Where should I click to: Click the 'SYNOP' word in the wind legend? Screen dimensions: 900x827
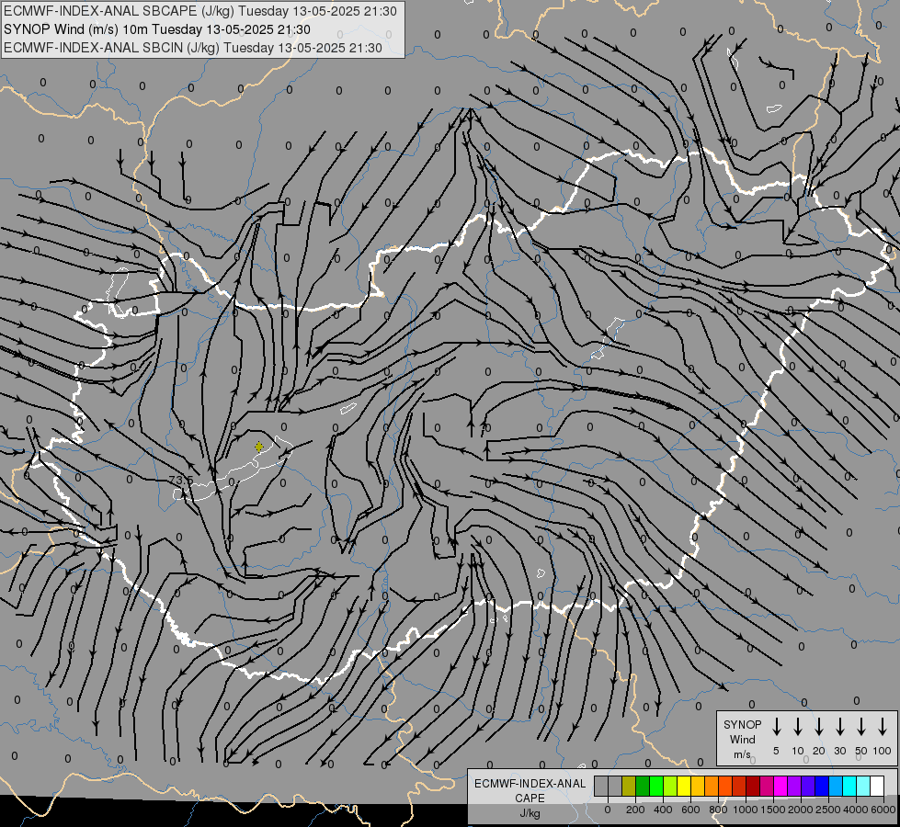click(742, 724)
